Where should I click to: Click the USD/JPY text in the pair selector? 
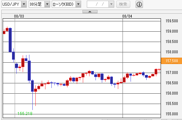(11, 4)
